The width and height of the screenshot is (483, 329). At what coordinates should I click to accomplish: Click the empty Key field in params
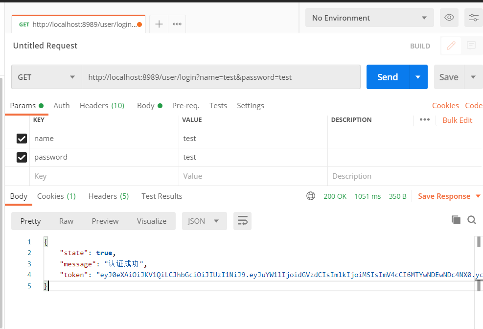point(104,176)
